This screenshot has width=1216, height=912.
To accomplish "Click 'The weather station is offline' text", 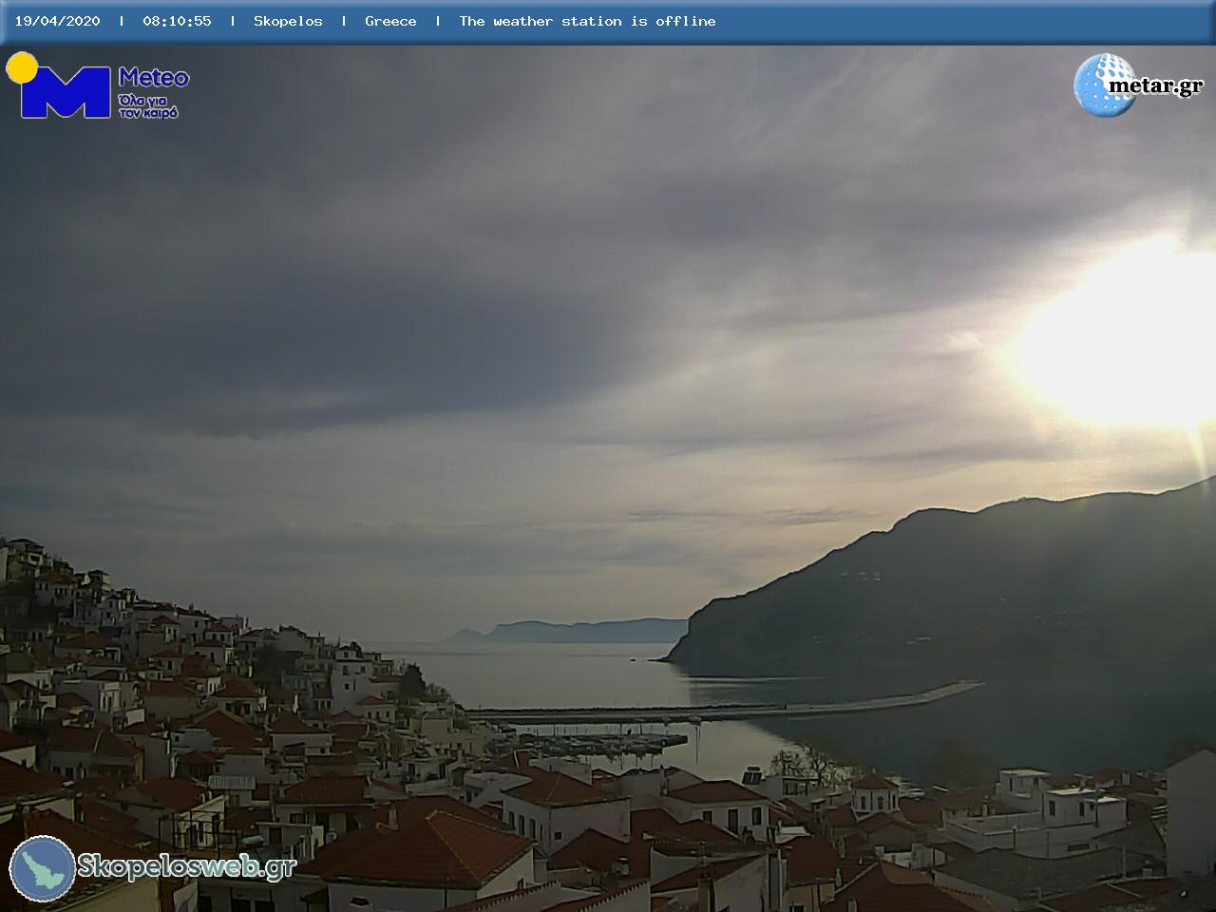I will (x=587, y=21).
